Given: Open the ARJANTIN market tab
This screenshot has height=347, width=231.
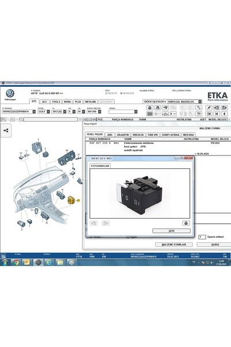Looking at the screenshot, I should [122, 135].
